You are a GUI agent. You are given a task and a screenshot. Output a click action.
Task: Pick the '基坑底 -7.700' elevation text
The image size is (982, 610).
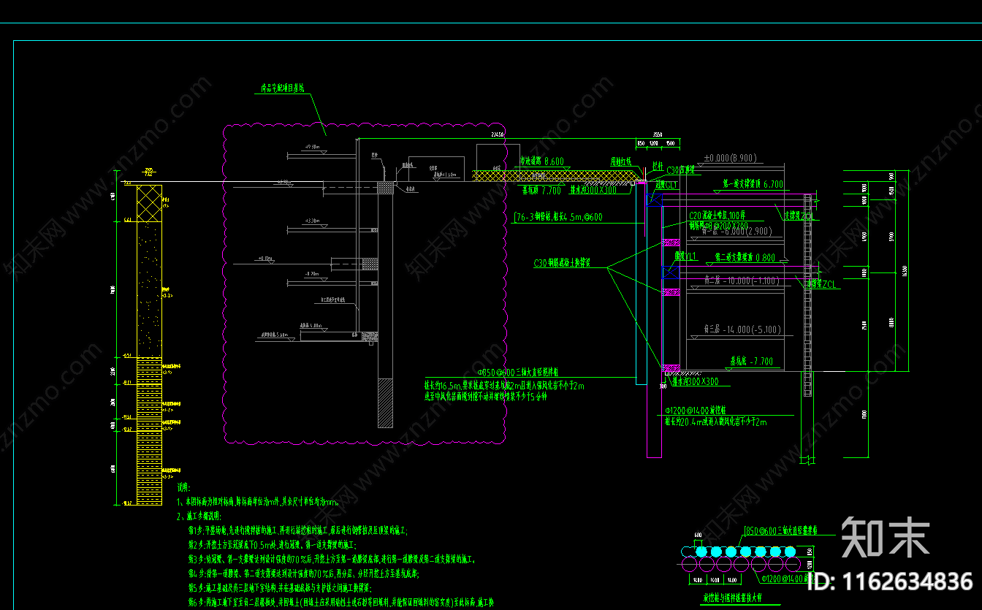click(752, 361)
